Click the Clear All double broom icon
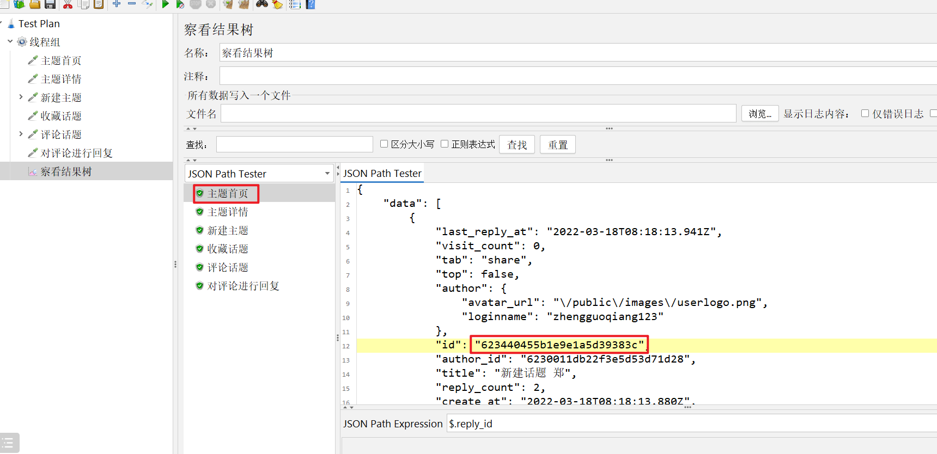 244,4
